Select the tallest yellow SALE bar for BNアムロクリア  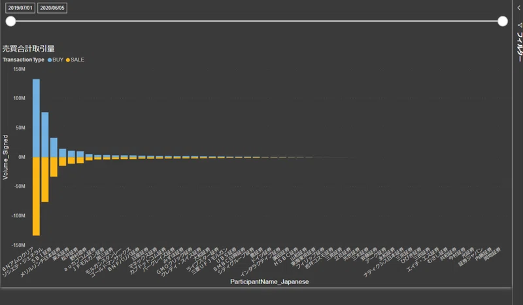(36, 196)
